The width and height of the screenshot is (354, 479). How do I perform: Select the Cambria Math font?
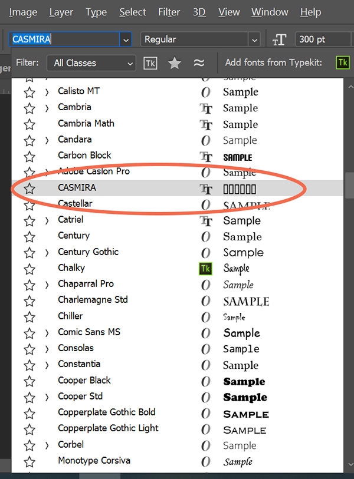tap(86, 123)
